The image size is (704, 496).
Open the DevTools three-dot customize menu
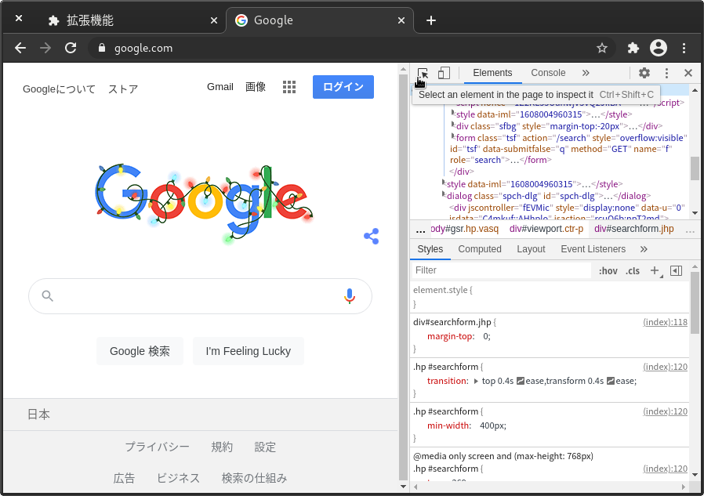pyautogui.click(x=666, y=72)
